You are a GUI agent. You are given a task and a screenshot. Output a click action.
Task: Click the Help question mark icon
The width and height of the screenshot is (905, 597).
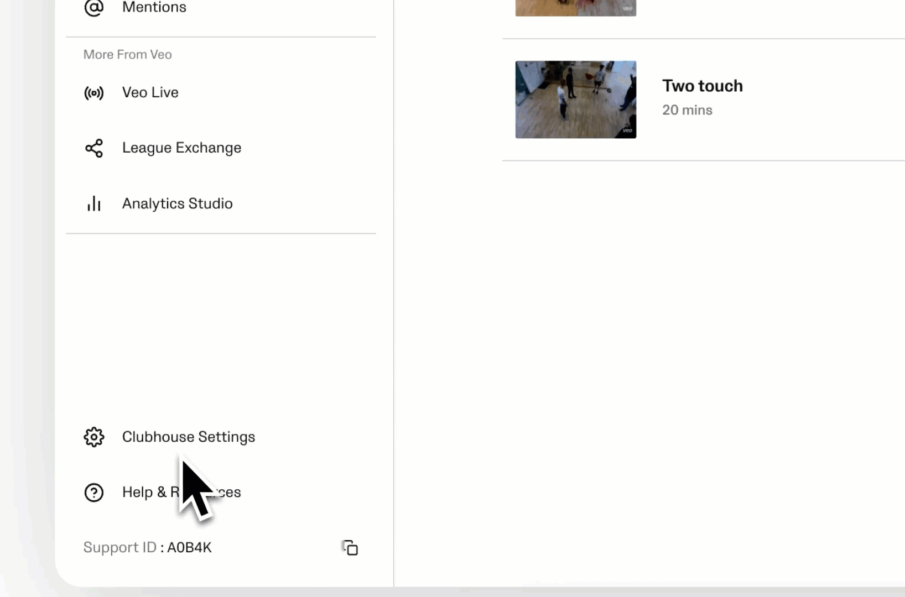pyautogui.click(x=93, y=493)
